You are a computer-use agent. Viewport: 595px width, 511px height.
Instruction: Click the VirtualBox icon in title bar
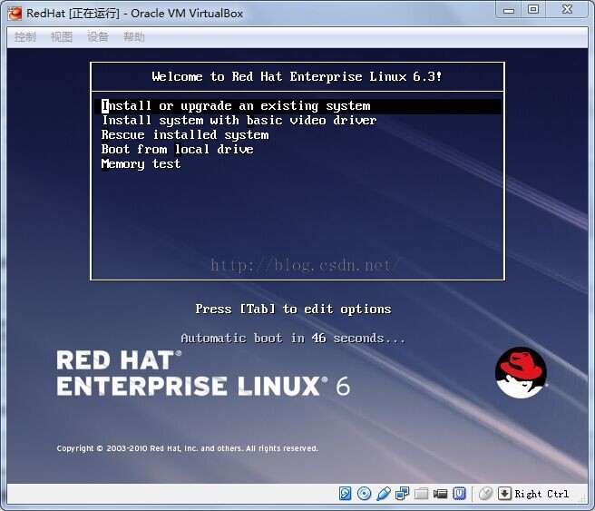pyautogui.click(x=15, y=14)
